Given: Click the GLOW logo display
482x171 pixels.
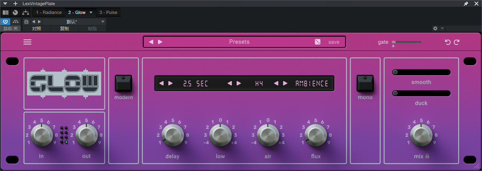Looking at the screenshot, I should pos(64,84).
